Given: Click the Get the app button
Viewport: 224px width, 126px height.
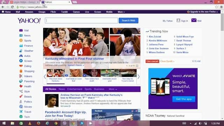Looking at the screenshot, I should click(x=184, y=99).
